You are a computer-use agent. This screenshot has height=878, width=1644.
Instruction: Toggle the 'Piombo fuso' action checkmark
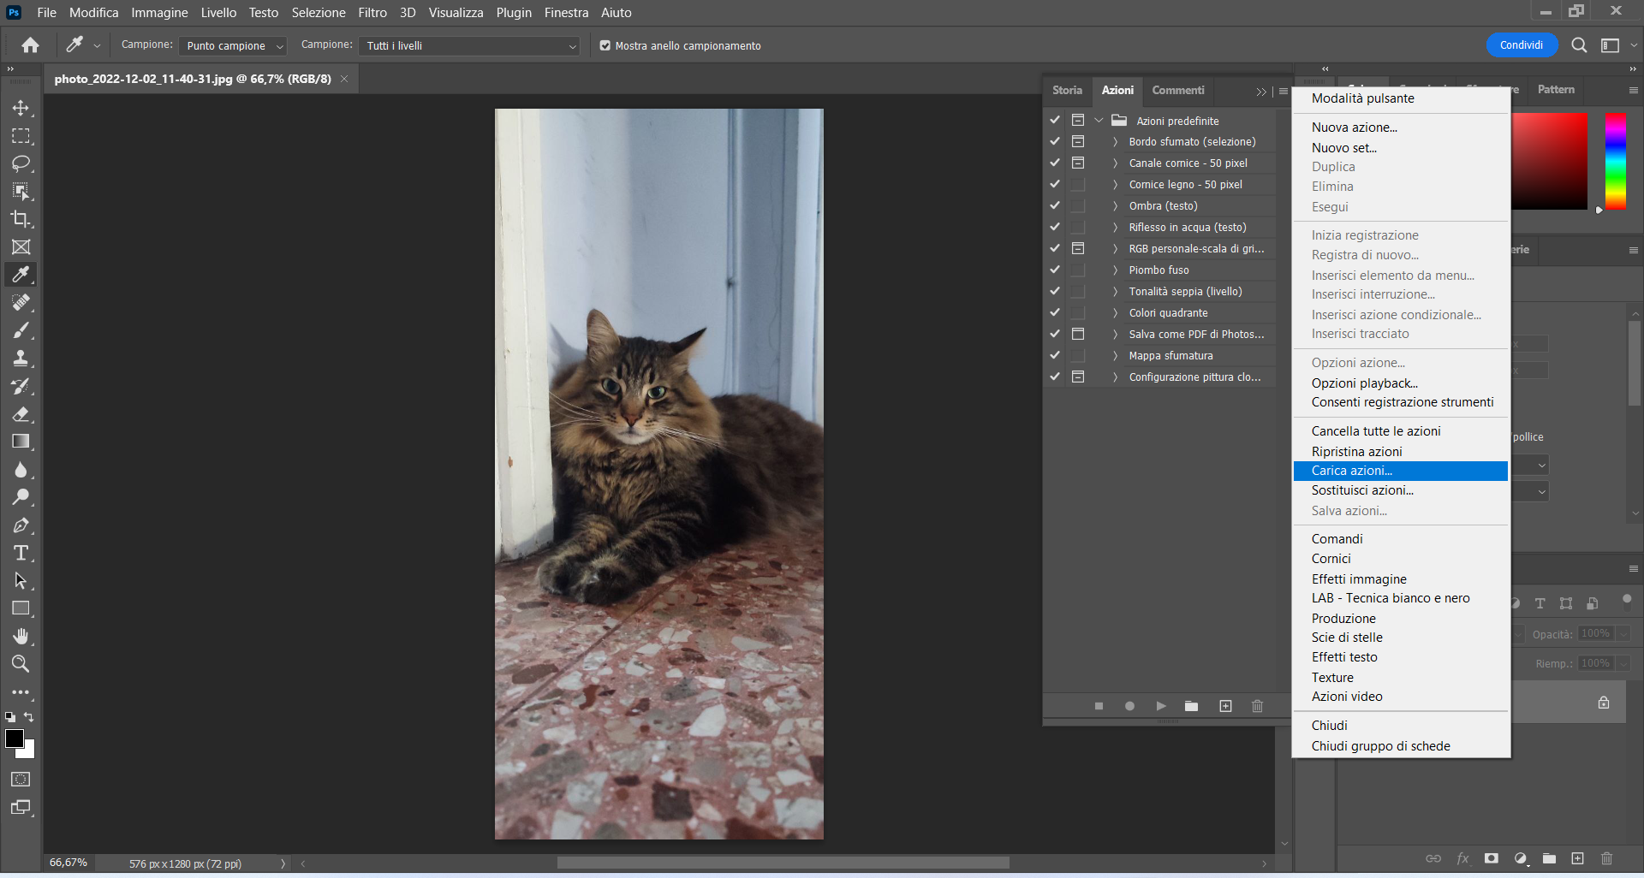(1054, 270)
